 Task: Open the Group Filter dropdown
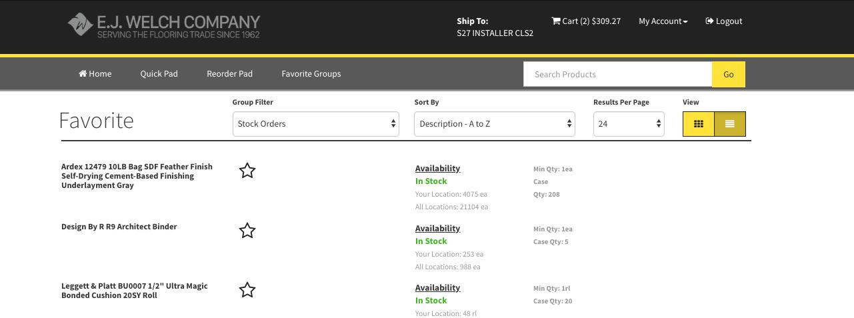[316, 124]
